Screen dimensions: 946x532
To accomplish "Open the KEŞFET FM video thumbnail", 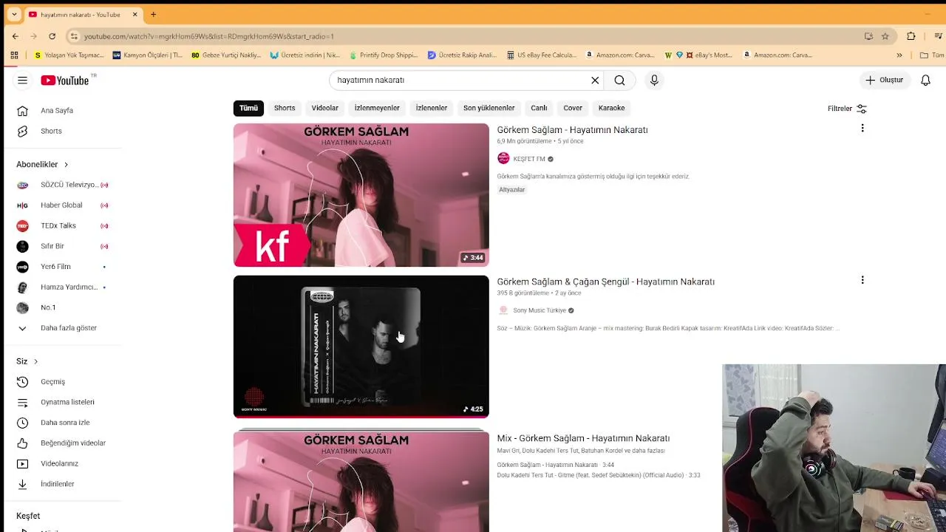I will [361, 195].
